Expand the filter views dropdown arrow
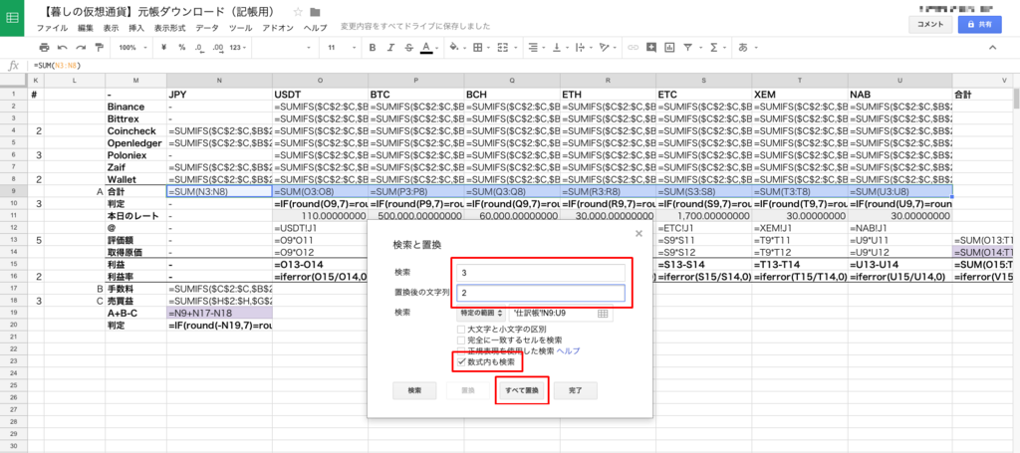Image resolution: width=1020 pixels, height=453 pixels. (698, 48)
